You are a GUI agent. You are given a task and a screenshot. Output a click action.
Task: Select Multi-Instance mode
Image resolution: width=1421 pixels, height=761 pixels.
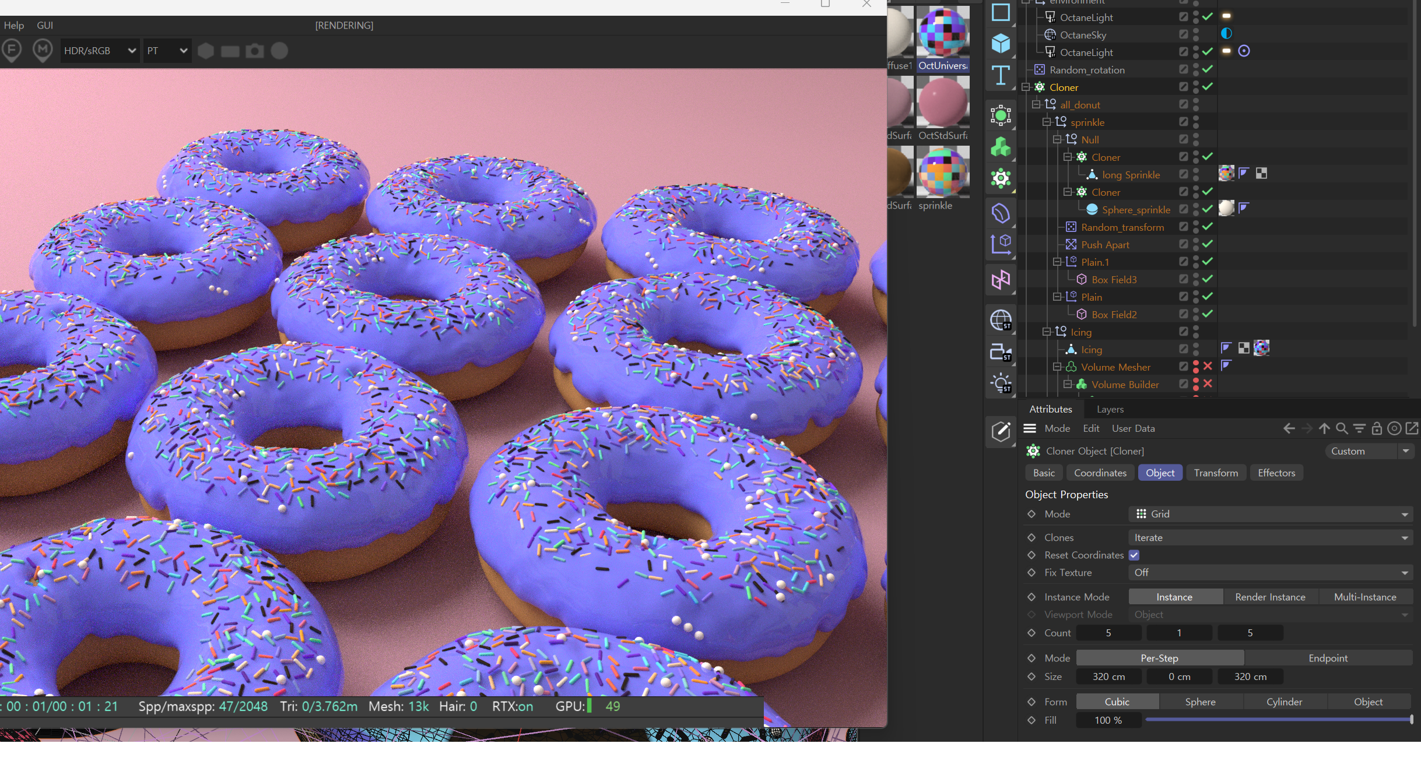click(x=1365, y=597)
